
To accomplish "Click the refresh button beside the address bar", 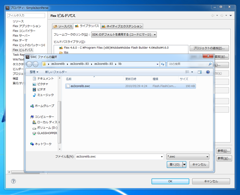I will (x=163, y=64).
